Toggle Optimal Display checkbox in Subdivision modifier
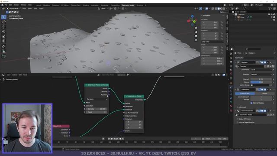The image size is (277, 156). click(x=251, y=103)
